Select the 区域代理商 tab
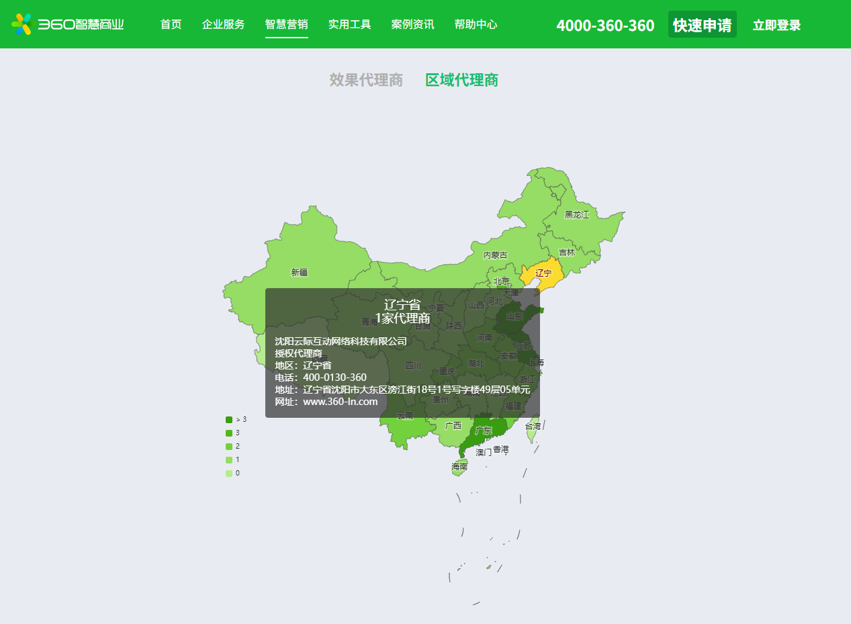 pos(462,80)
